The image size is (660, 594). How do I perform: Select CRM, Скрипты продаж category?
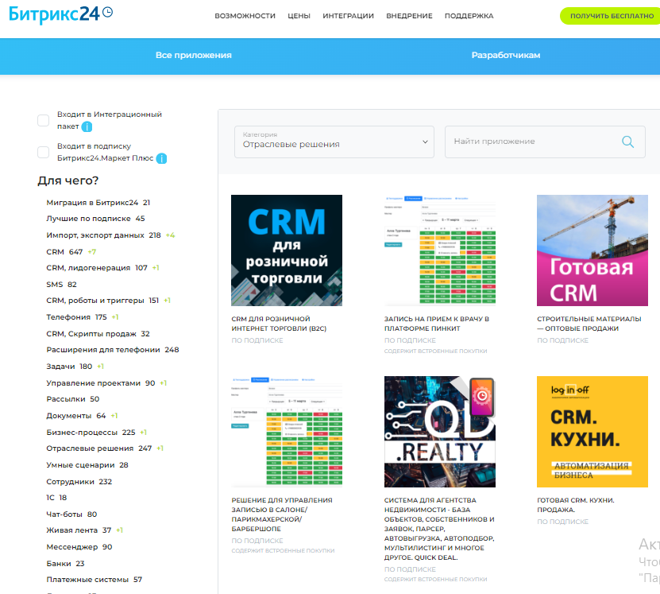pos(98,334)
